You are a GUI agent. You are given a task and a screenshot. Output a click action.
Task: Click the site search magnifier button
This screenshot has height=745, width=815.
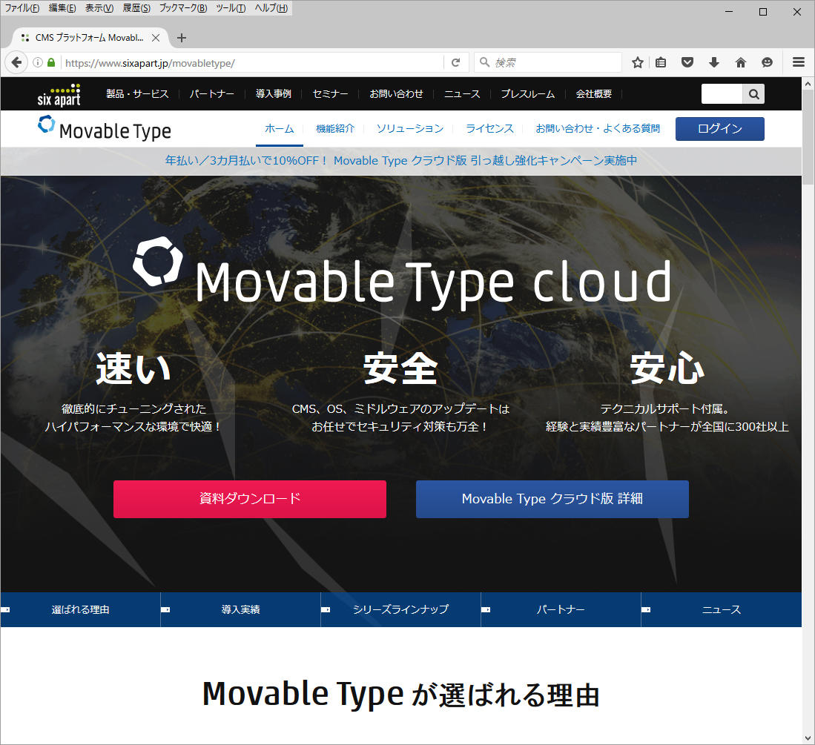(753, 94)
